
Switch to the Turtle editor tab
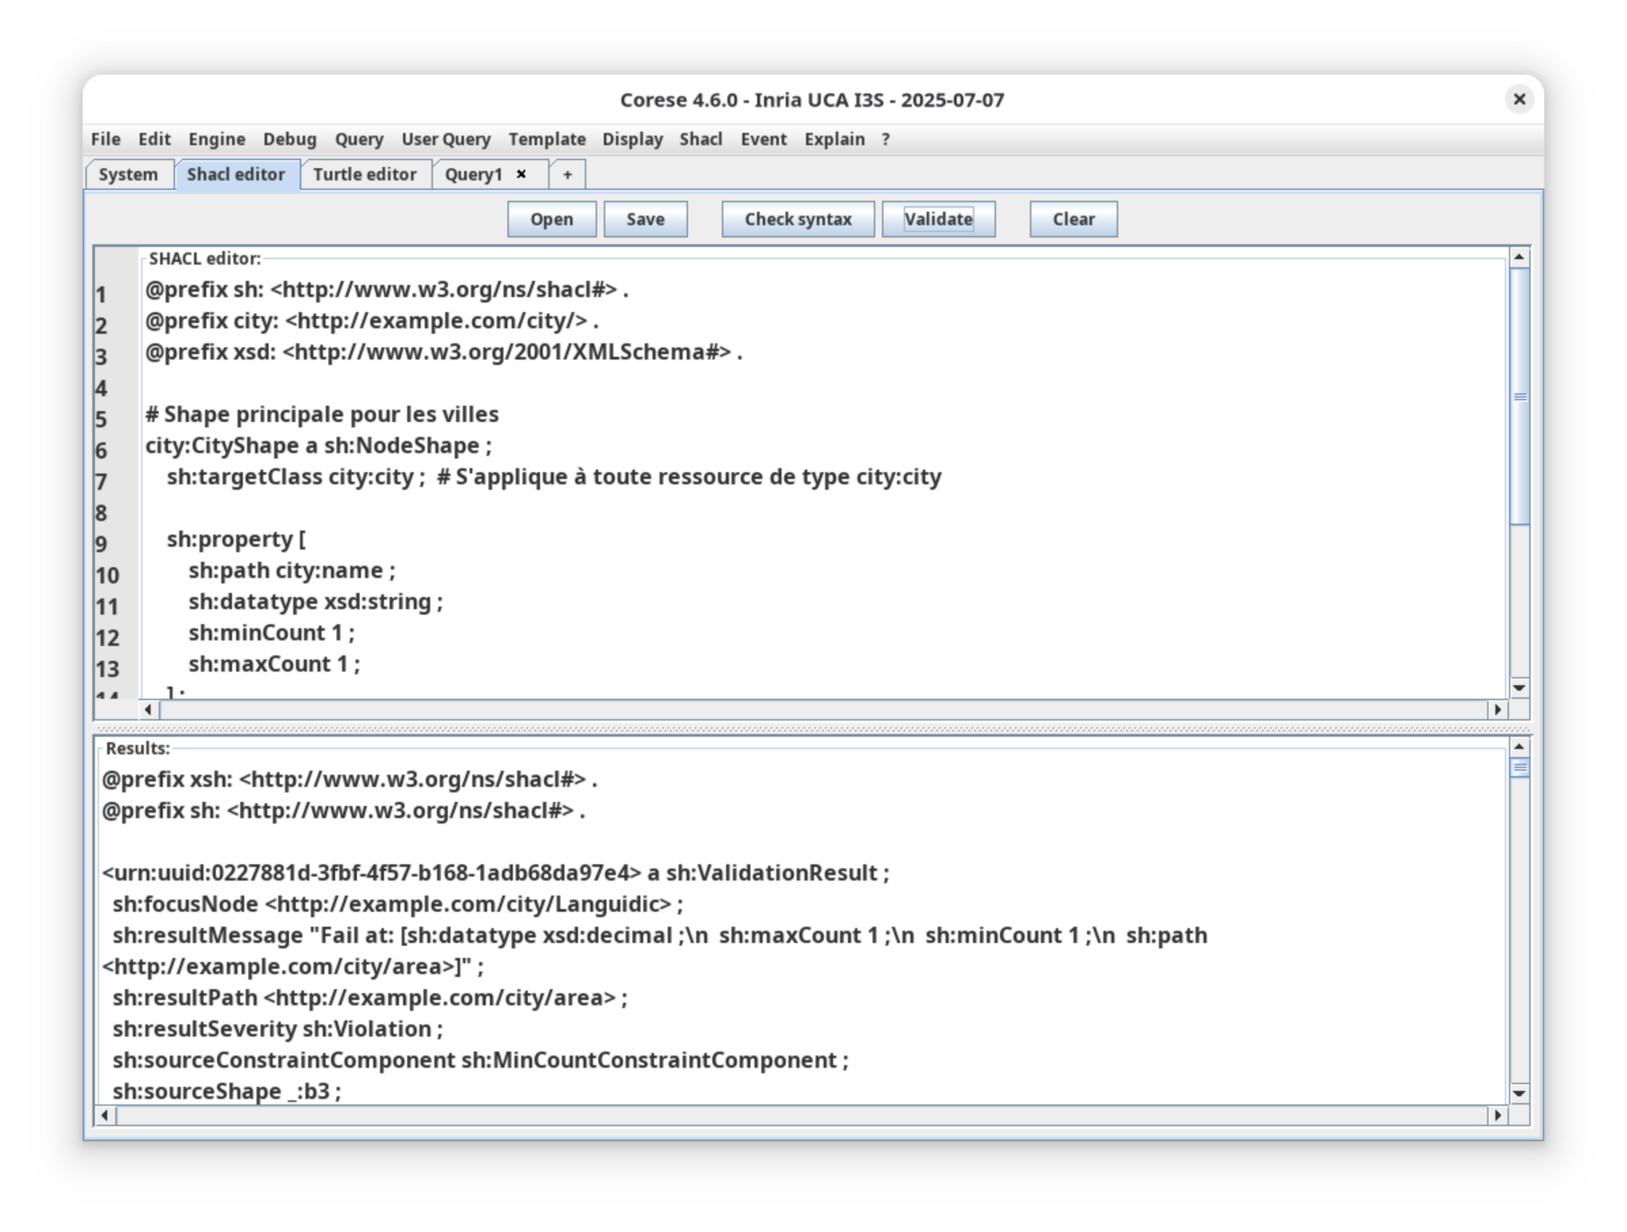pyautogui.click(x=365, y=175)
